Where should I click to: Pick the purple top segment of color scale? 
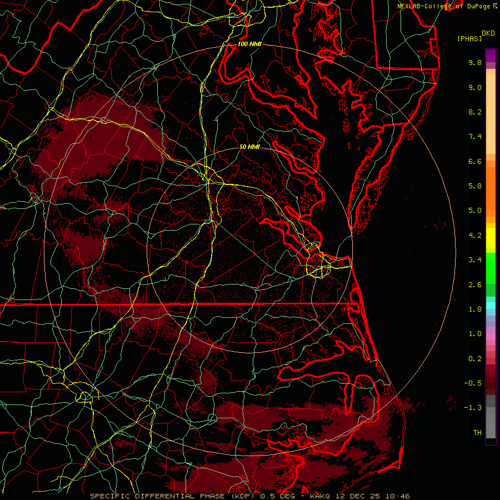tap(491, 56)
